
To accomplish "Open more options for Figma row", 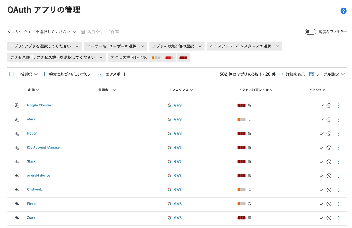I will 339,204.
